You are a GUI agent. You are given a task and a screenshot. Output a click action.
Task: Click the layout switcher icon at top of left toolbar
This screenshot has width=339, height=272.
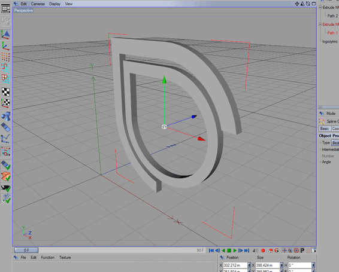5,8
